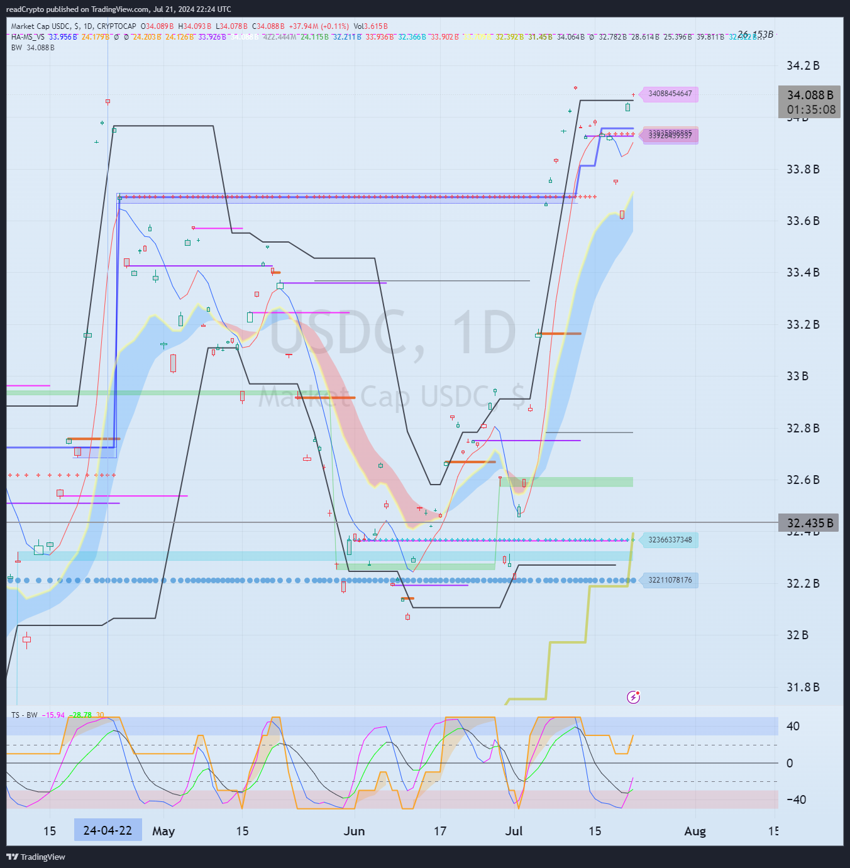Click the Jun label on time axis
The image size is (850, 868).
354,831
